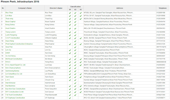Open the Noun Sophal company link
Viewport: 170px width, 100px height.
click(x=11, y=22)
